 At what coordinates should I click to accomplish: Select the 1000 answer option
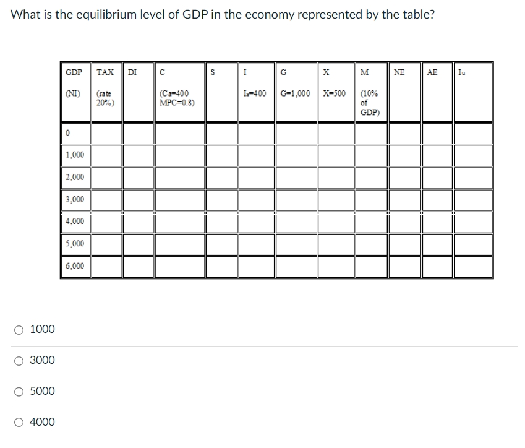click(20, 329)
